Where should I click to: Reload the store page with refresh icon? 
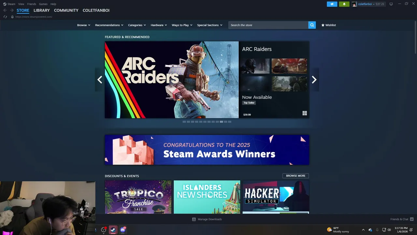[5, 17]
